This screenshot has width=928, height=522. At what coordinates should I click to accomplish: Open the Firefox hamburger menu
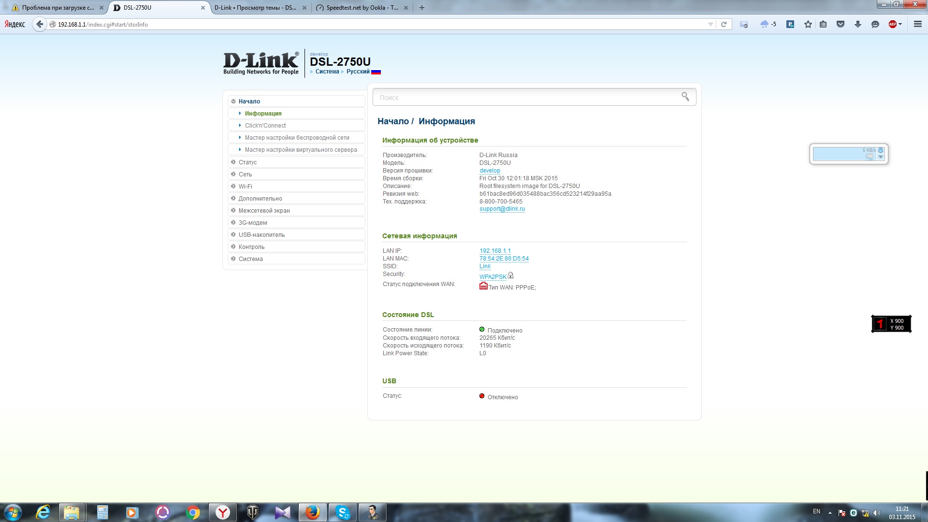(917, 24)
